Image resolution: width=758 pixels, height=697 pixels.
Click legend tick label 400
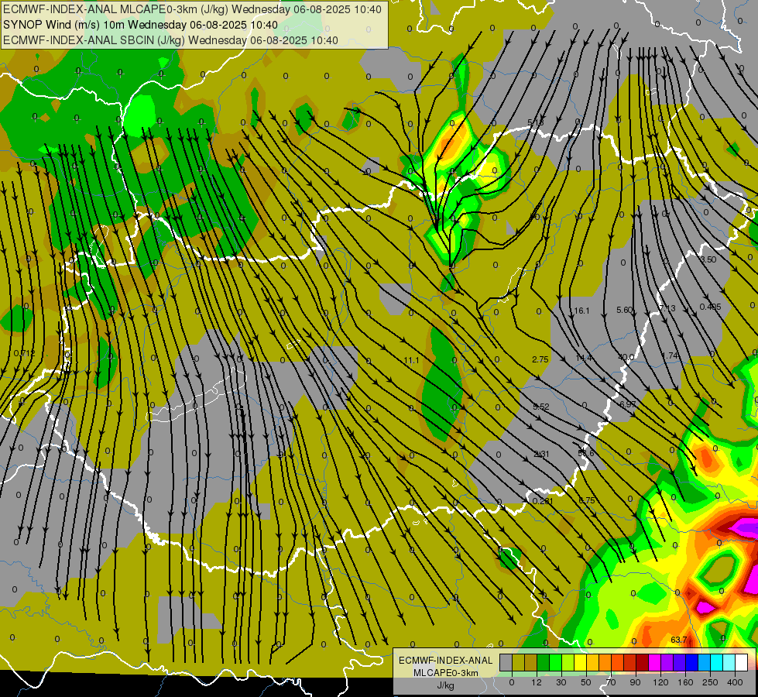click(735, 682)
